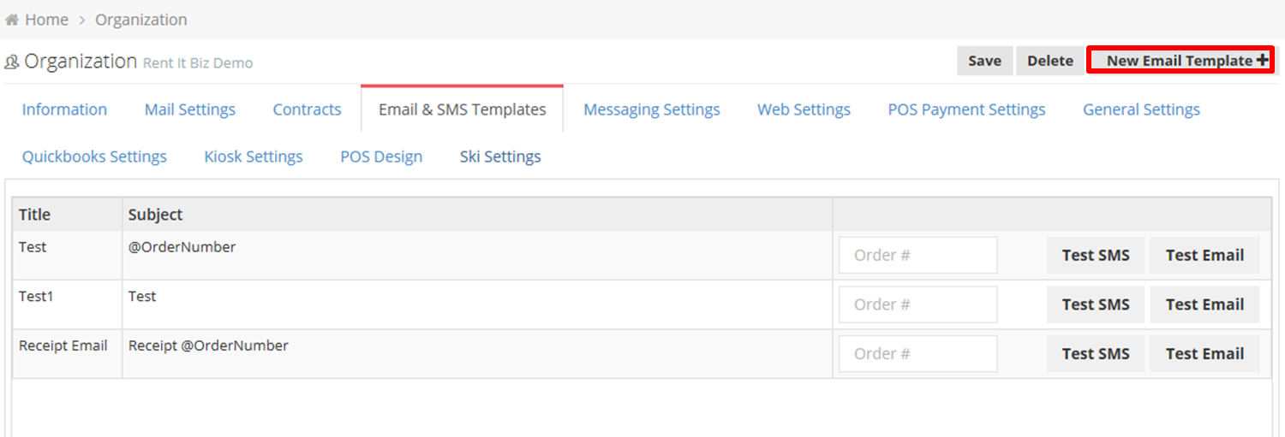The height and width of the screenshot is (437, 1285).
Task: Click the plus icon on New Email Template
Action: [x=1262, y=61]
